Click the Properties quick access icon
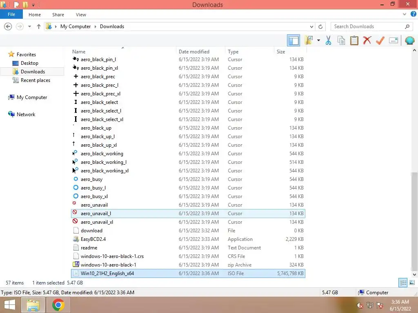Screen dimensions: 418x313 click(16, 4)
